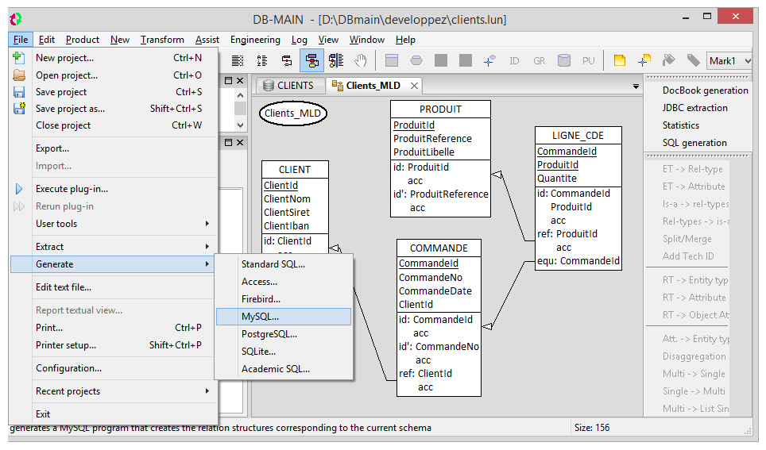Viewport: 766px width, 450px height.
Task: Close the Clients_MLD tab
Action: click(x=414, y=86)
